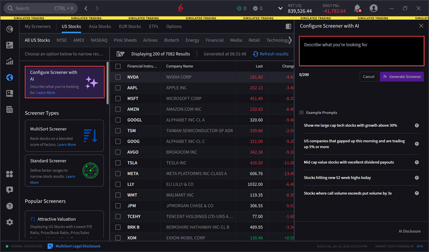Image resolution: width=429 pixels, height=252 pixels.
Task: Go back with the left navigation arrow
Action: click(86, 8)
